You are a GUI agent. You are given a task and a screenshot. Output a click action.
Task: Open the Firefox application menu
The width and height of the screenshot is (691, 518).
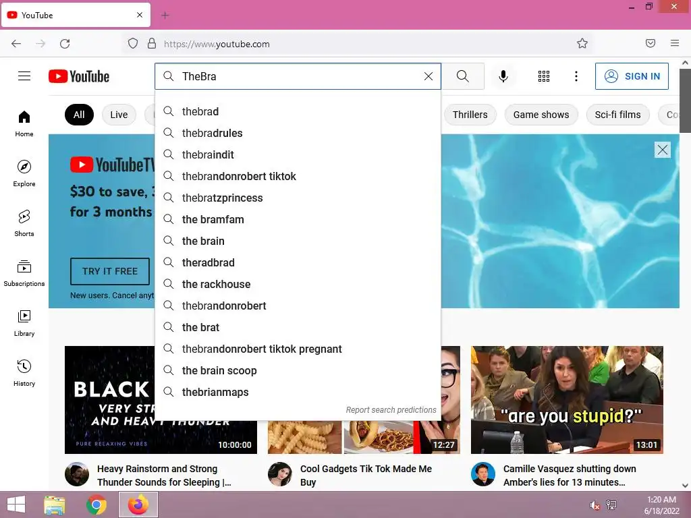click(675, 43)
